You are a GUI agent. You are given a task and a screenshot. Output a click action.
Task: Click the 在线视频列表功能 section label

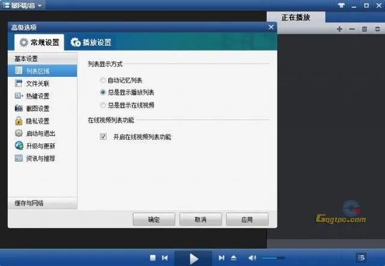pyautogui.click(x=111, y=120)
